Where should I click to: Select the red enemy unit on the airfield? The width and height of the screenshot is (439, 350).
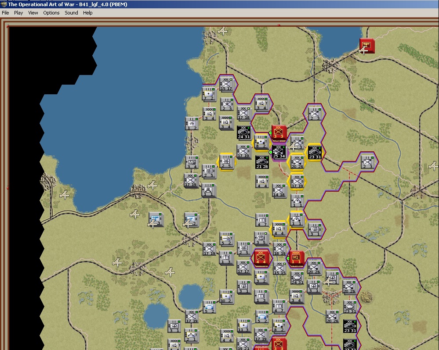367,45
